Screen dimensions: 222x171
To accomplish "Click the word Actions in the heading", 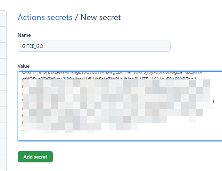I will coord(31,17).
